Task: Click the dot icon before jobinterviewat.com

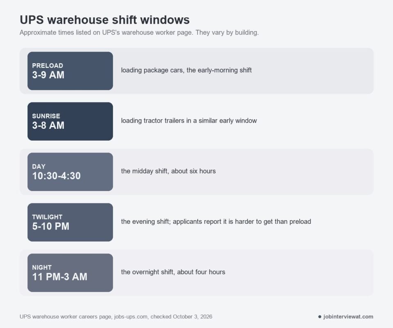Action: point(320,317)
